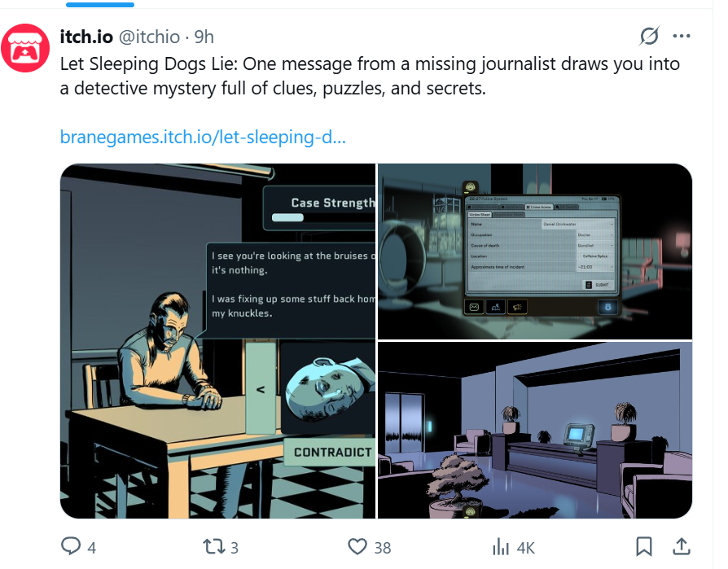Click the SUBMIT button in the police form
This screenshot has height=569, width=728.
599,285
